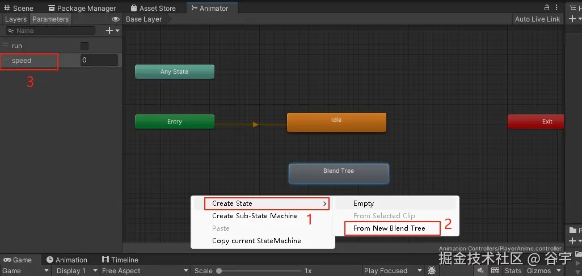Click the Project panel folder icon
This screenshot has width=582, height=276.
coord(572,230)
